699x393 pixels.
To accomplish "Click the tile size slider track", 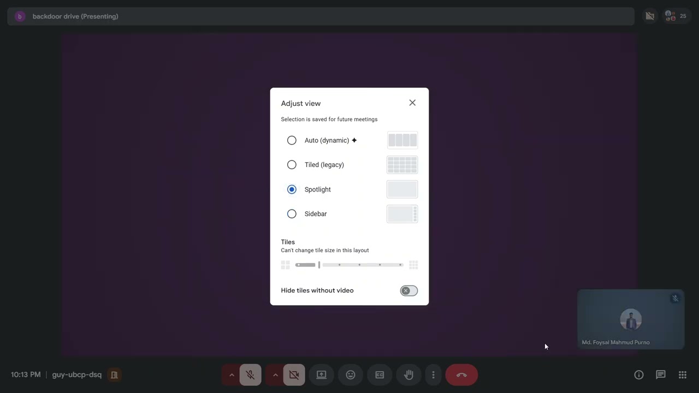I will click(x=349, y=265).
